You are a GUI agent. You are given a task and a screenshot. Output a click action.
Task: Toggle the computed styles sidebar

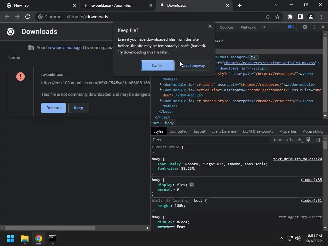317,140
